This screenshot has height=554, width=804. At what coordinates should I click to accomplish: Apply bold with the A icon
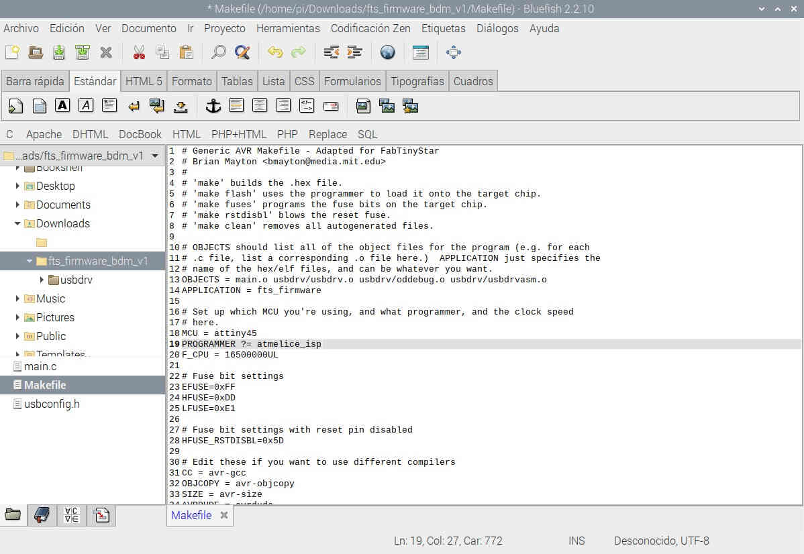click(62, 105)
